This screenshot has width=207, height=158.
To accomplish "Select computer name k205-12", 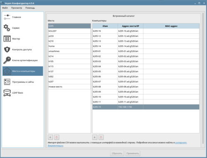I will (105, 36).
